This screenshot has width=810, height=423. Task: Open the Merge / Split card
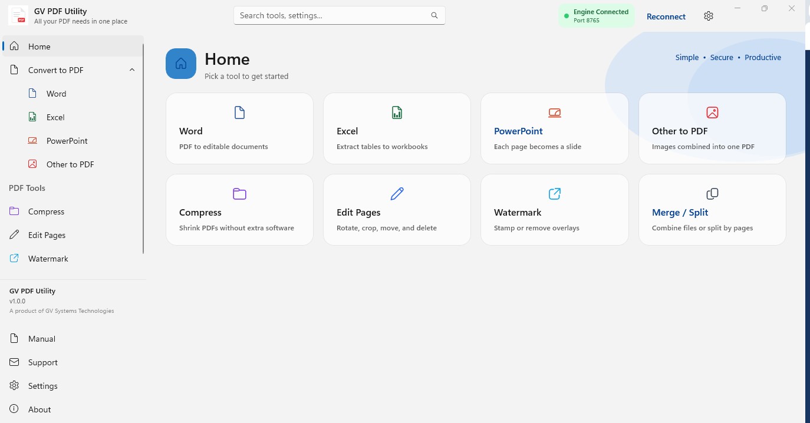(x=712, y=210)
